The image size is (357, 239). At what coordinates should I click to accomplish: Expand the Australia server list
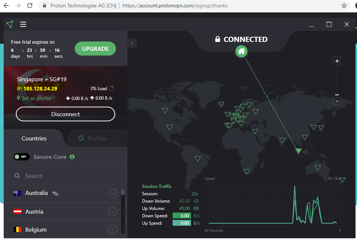[113, 193]
